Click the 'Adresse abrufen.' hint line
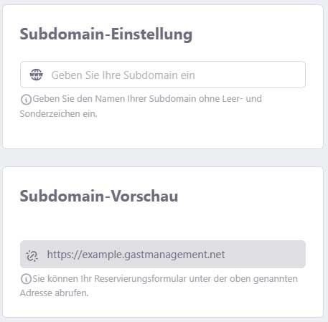The height and width of the screenshot is (322, 328). [54, 293]
